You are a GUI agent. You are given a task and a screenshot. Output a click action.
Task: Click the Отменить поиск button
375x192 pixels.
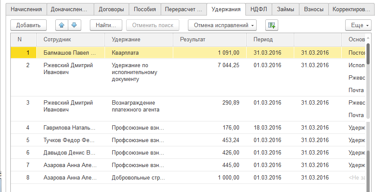pyautogui.click(x=153, y=25)
